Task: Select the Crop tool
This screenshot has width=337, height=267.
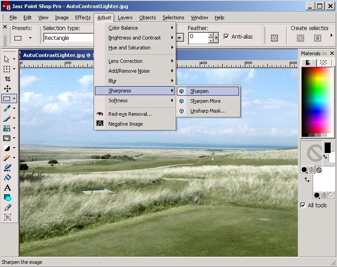Action: 7,79
